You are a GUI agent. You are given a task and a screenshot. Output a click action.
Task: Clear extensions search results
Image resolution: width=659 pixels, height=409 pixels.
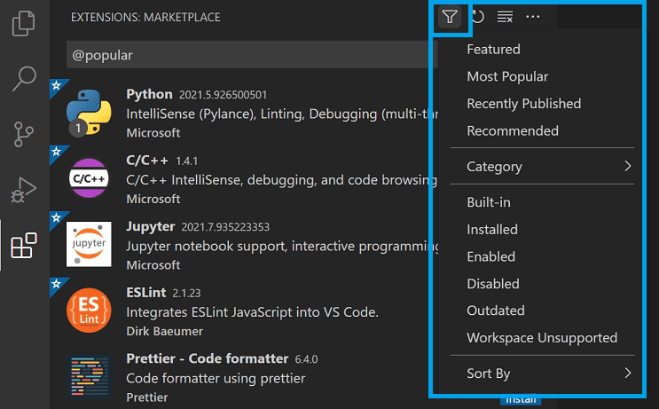coord(505,17)
